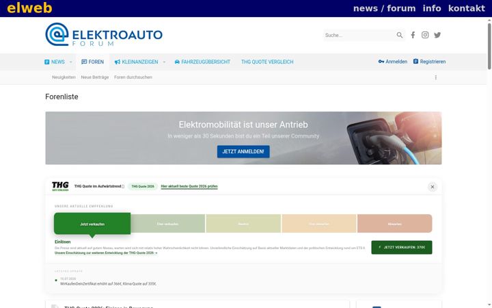Click the elweb header logo text

point(29,8)
